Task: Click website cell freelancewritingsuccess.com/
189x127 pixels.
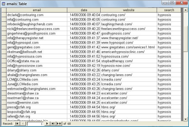Action: pyautogui.click(x=128, y=29)
